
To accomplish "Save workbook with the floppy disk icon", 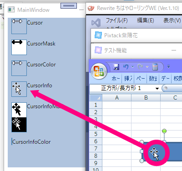I will [x=116, y=66].
